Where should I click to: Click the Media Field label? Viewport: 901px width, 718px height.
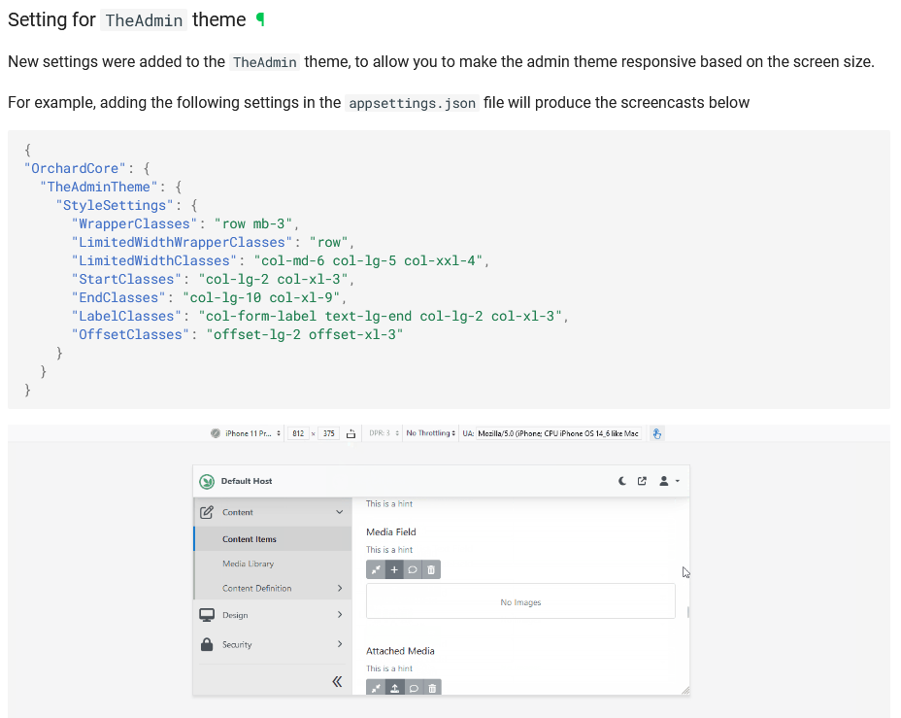tap(390, 531)
